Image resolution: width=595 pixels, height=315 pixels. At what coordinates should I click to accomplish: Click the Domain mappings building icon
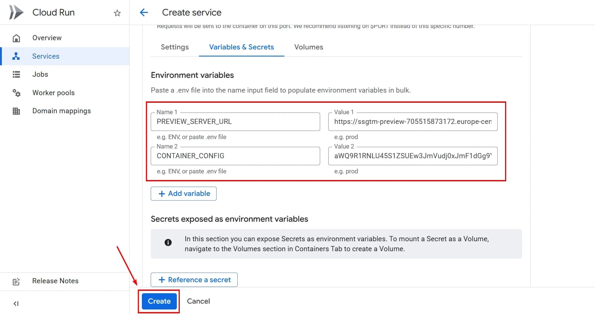[16, 111]
